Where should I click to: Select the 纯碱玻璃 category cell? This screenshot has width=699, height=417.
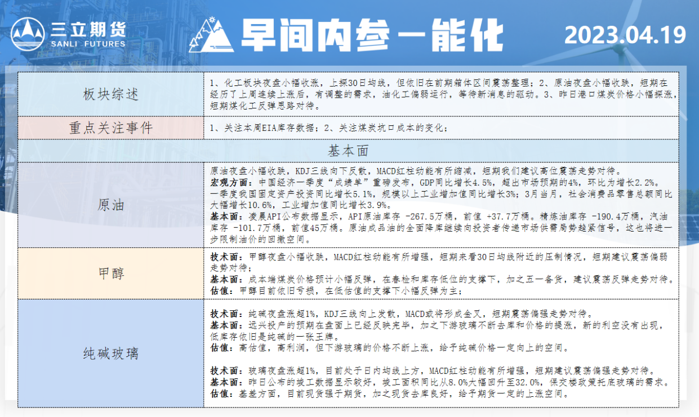pyautogui.click(x=110, y=353)
